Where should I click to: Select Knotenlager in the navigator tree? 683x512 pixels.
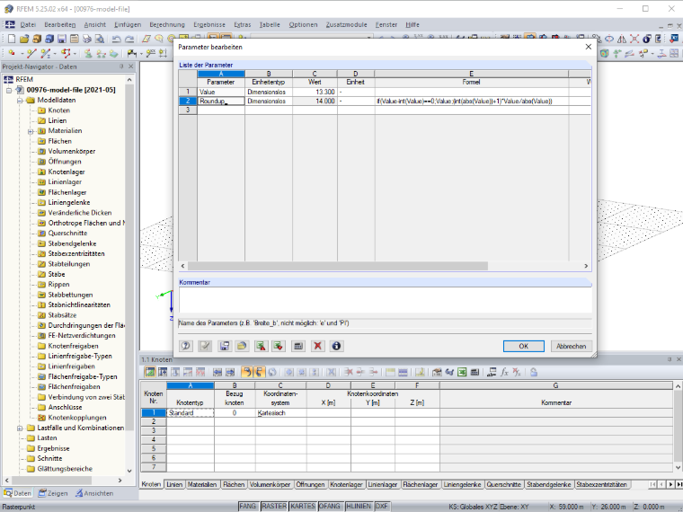(x=67, y=172)
